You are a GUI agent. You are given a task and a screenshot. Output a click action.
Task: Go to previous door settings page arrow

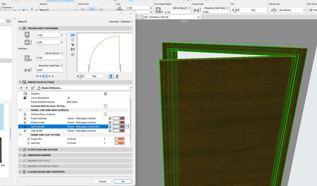(21, 88)
